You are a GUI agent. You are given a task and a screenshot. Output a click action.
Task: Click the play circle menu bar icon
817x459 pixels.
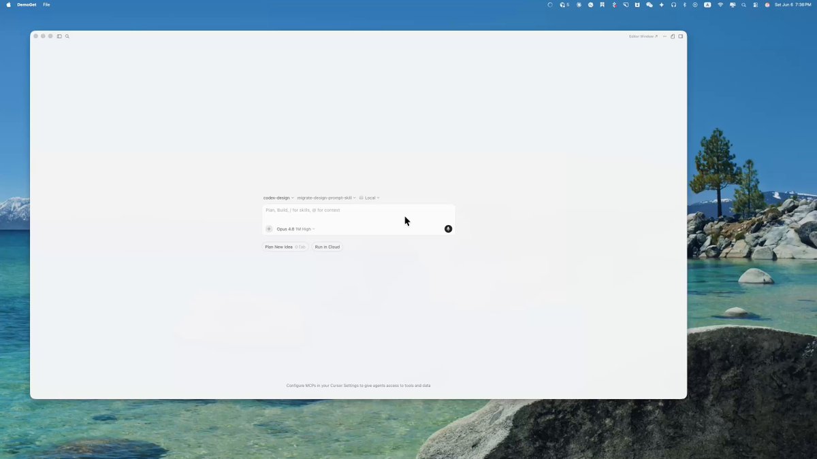coord(695,5)
